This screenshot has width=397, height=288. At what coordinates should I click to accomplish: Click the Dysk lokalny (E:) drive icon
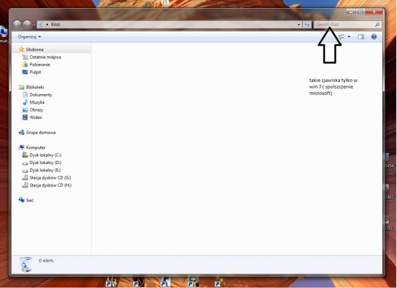point(25,171)
